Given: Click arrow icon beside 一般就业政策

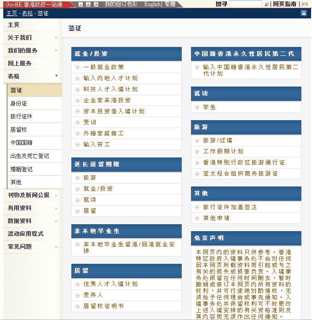Looking at the screenshot, I should click(77, 67).
